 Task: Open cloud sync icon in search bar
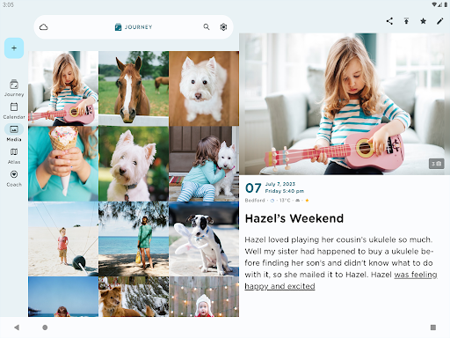[x=44, y=27]
